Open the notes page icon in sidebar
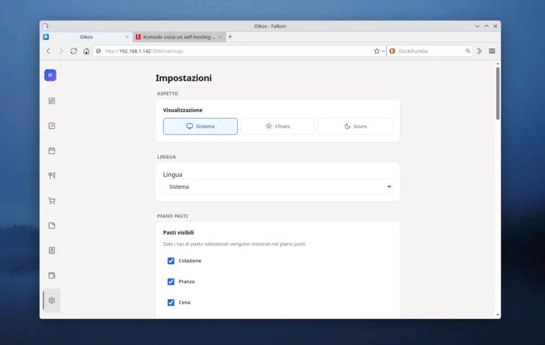 [x=52, y=225]
